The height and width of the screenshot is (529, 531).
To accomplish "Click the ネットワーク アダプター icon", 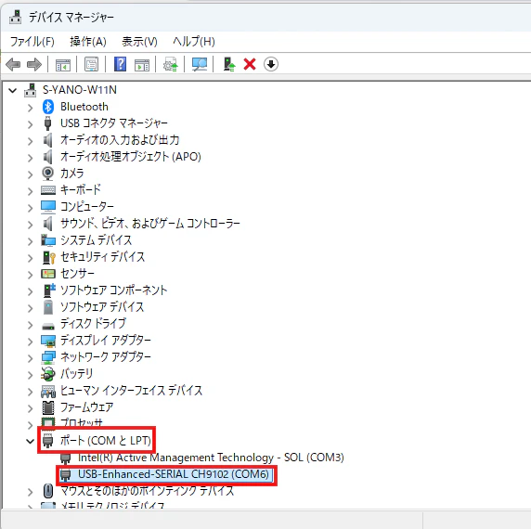I will coord(48,357).
